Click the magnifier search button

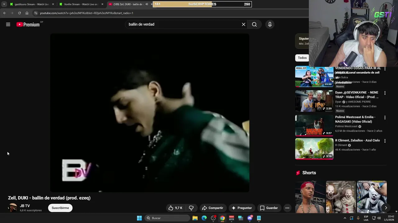(x=254, y=24)
